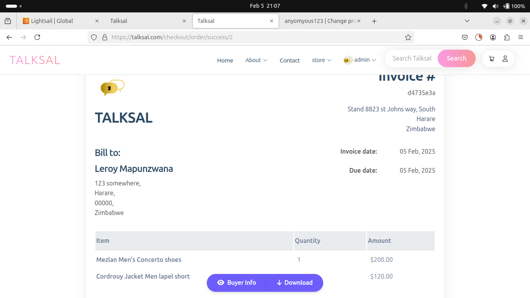Click the admin avatar image
The height and width of the screenshot is (298, 530).
point(348,60)
